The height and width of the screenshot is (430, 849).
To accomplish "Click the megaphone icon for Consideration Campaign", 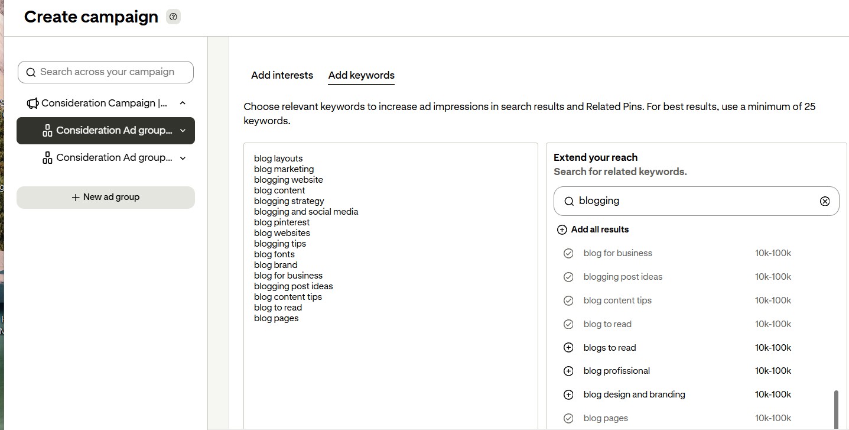I will point(32,104).
